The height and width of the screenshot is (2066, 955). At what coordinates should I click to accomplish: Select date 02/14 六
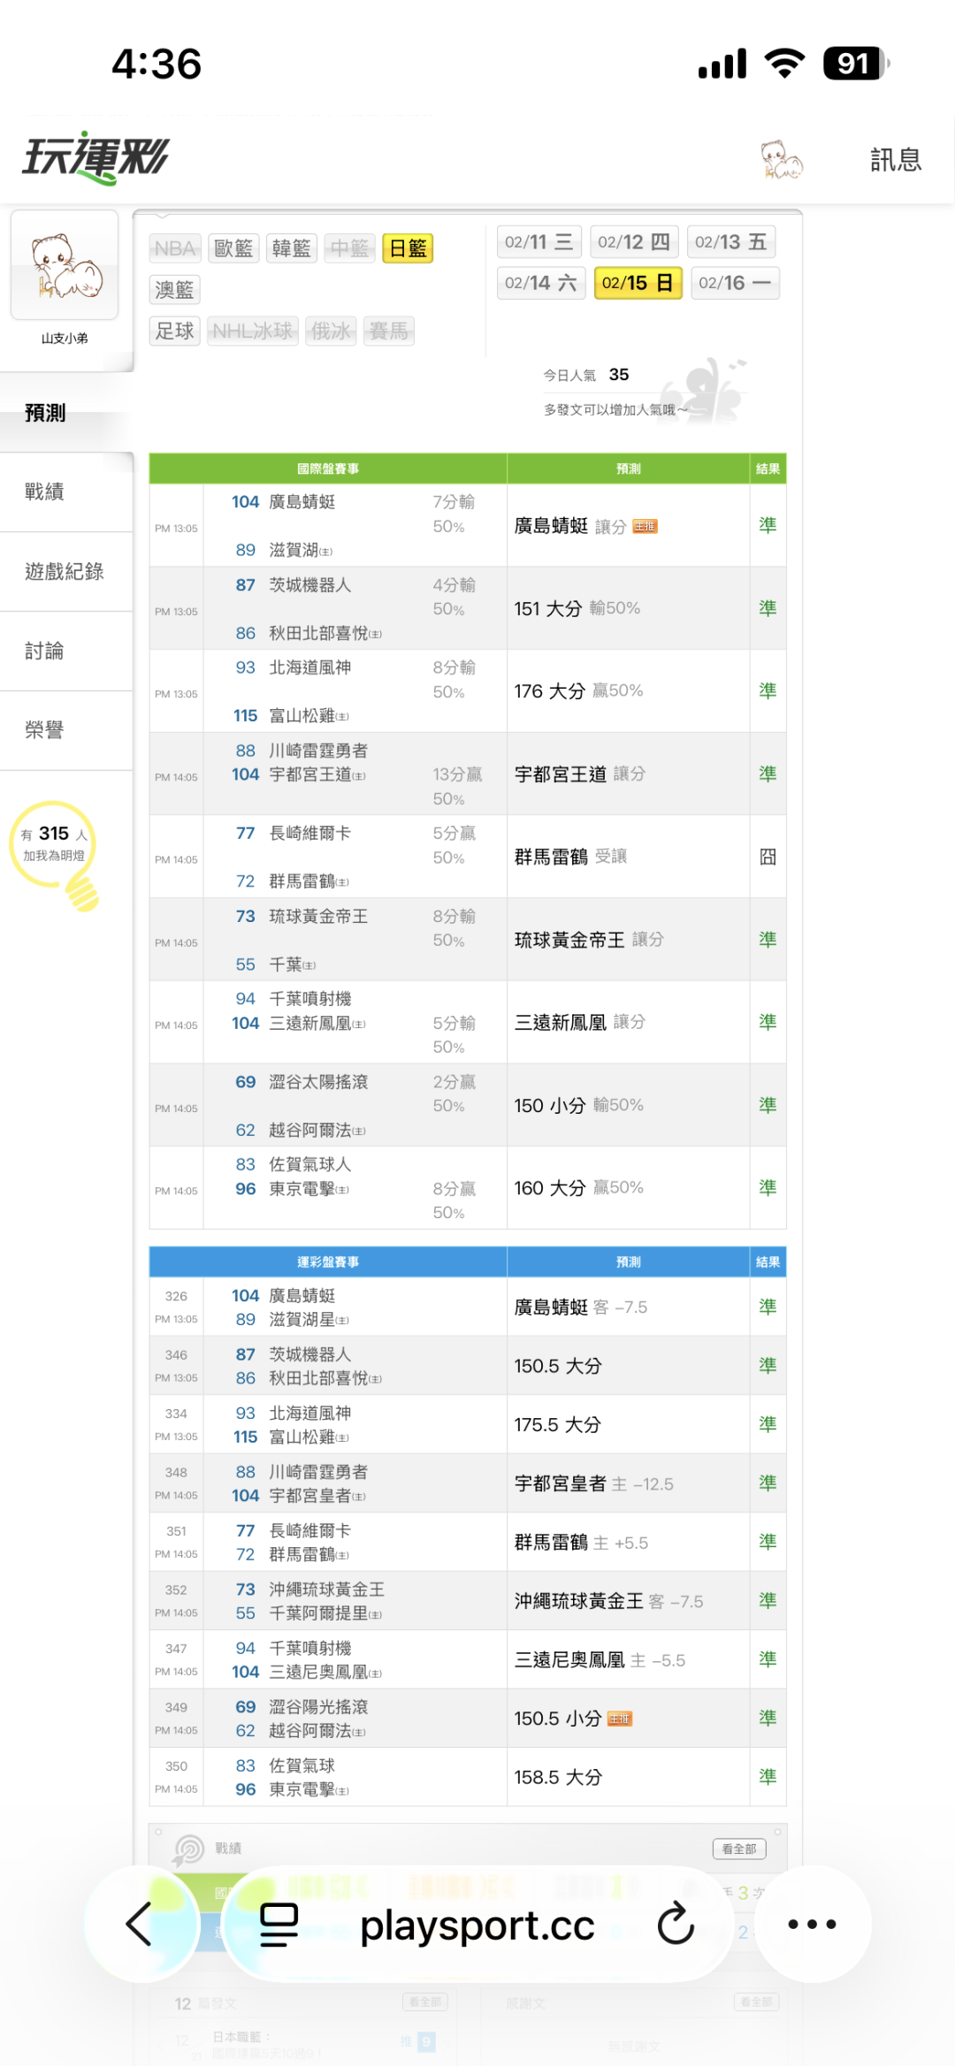tap(541, 283)
